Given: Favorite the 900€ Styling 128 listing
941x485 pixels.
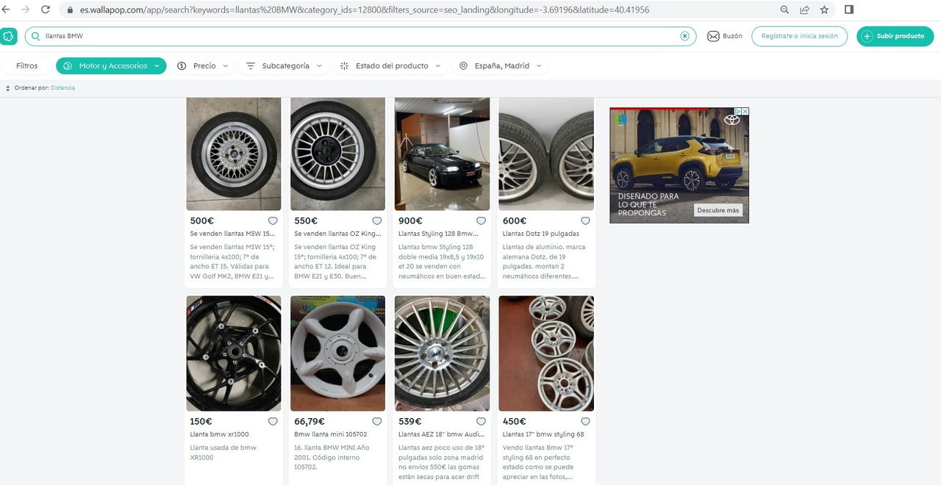Looking at the screenshot, I should [x=481, y=220].
